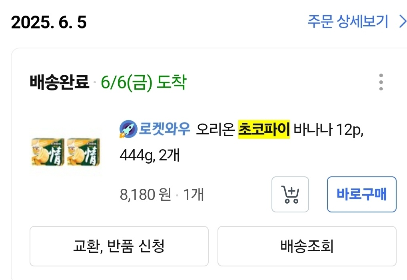This screenshot has height=280, width=407.
Task: Request exchange or return via 교환, 반품 신청
Action: click(x=119, y=246)
